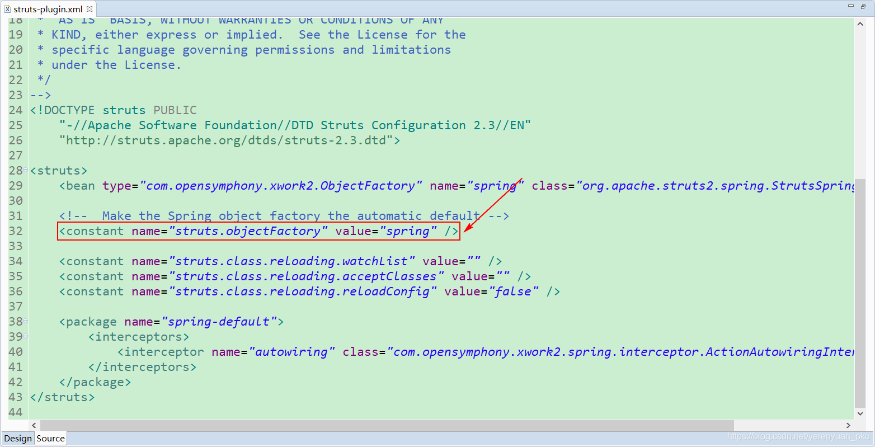The width and height of the screenshot is (875, 447).
Task: Click the vertical scrollbar down arrow
Action: 860,414
